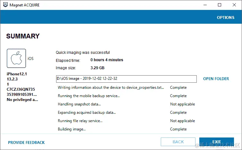The height and width of the screenshot is (150, 242).
Task: Open the OPTIONS menu
Action: 226,17
